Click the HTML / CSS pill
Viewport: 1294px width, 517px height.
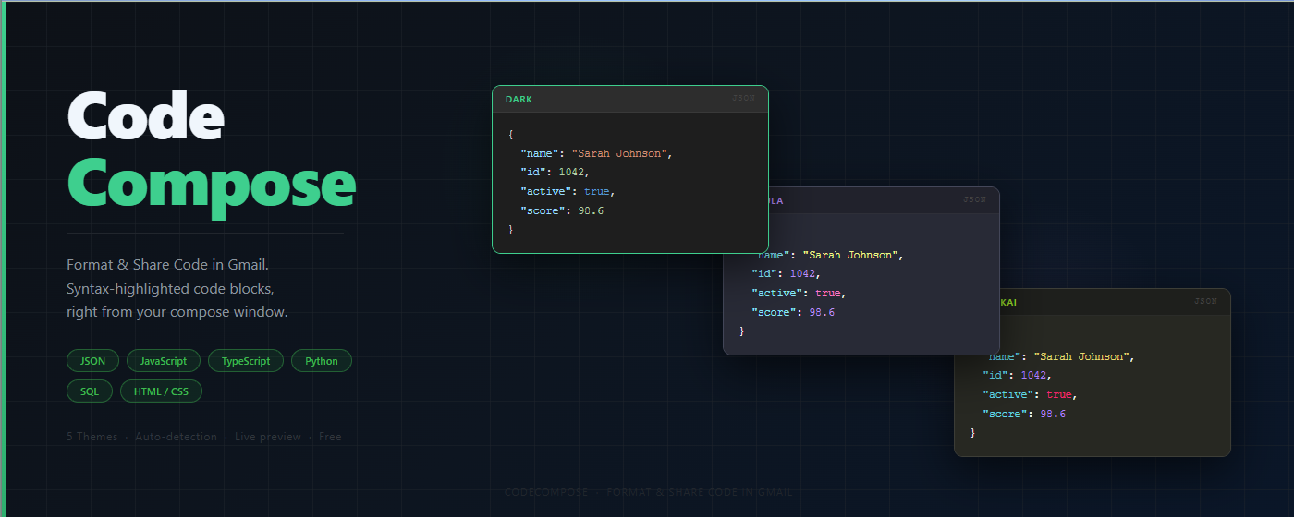tap(161, 391)
